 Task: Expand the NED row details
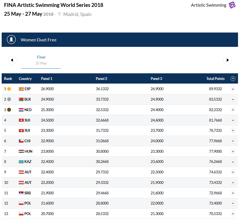(233, 110)
